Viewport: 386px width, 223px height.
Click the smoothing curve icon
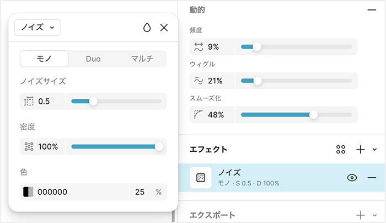click(x=199, y=115)
